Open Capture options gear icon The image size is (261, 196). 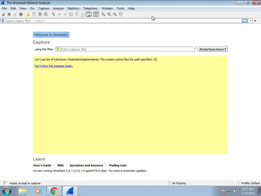[21, 14]
